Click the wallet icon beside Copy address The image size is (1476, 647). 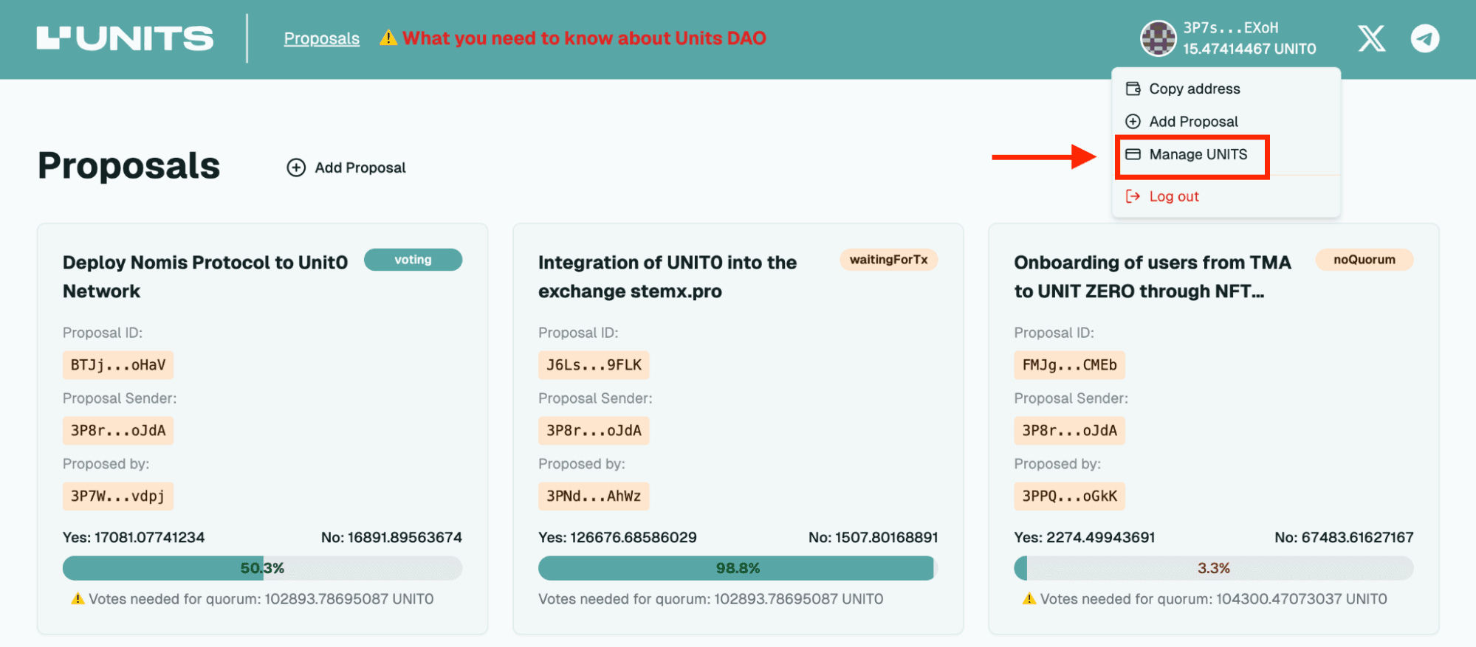click(x=1133, y=89)
